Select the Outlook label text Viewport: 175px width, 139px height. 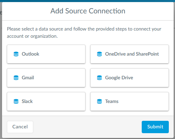[31, 54]
